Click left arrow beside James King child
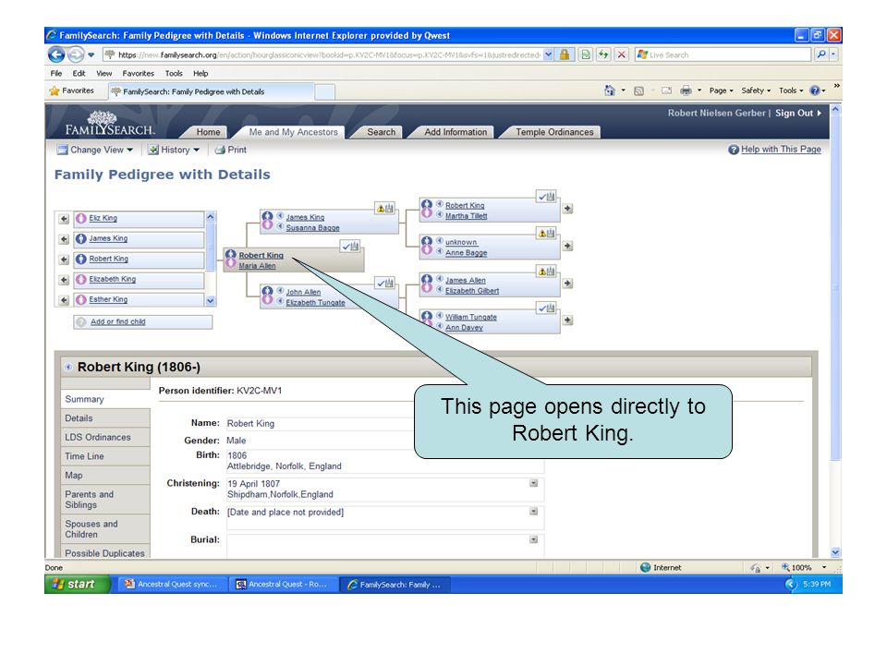Screen dimensions: 887x665 coord(64,239)
